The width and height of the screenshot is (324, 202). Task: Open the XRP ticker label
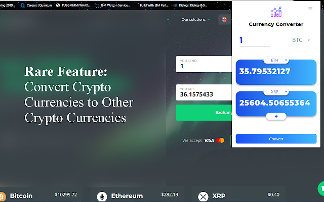coord(219,196)
